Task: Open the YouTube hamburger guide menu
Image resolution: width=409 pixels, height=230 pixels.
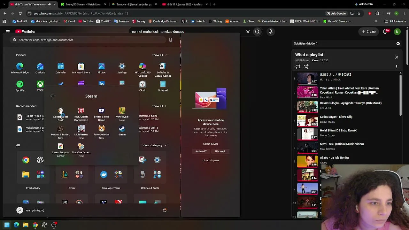Action: click(x=8, y=32)
